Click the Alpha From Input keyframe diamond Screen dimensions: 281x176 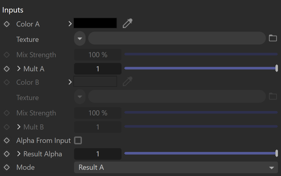pos(7,140)
